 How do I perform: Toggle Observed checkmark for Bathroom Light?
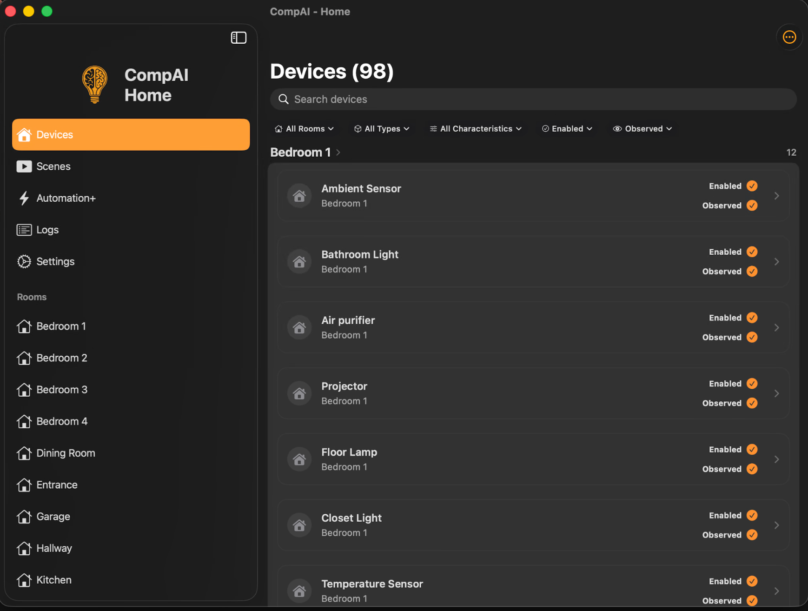(x=752, y=272)
